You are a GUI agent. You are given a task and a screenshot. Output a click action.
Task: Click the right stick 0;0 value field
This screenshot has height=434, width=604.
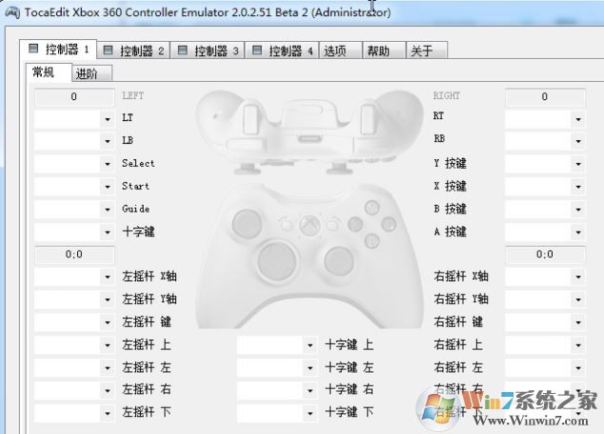tap(545, 255)
